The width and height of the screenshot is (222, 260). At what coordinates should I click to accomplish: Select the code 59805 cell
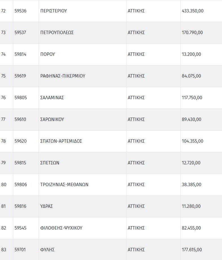click(21, 98)
